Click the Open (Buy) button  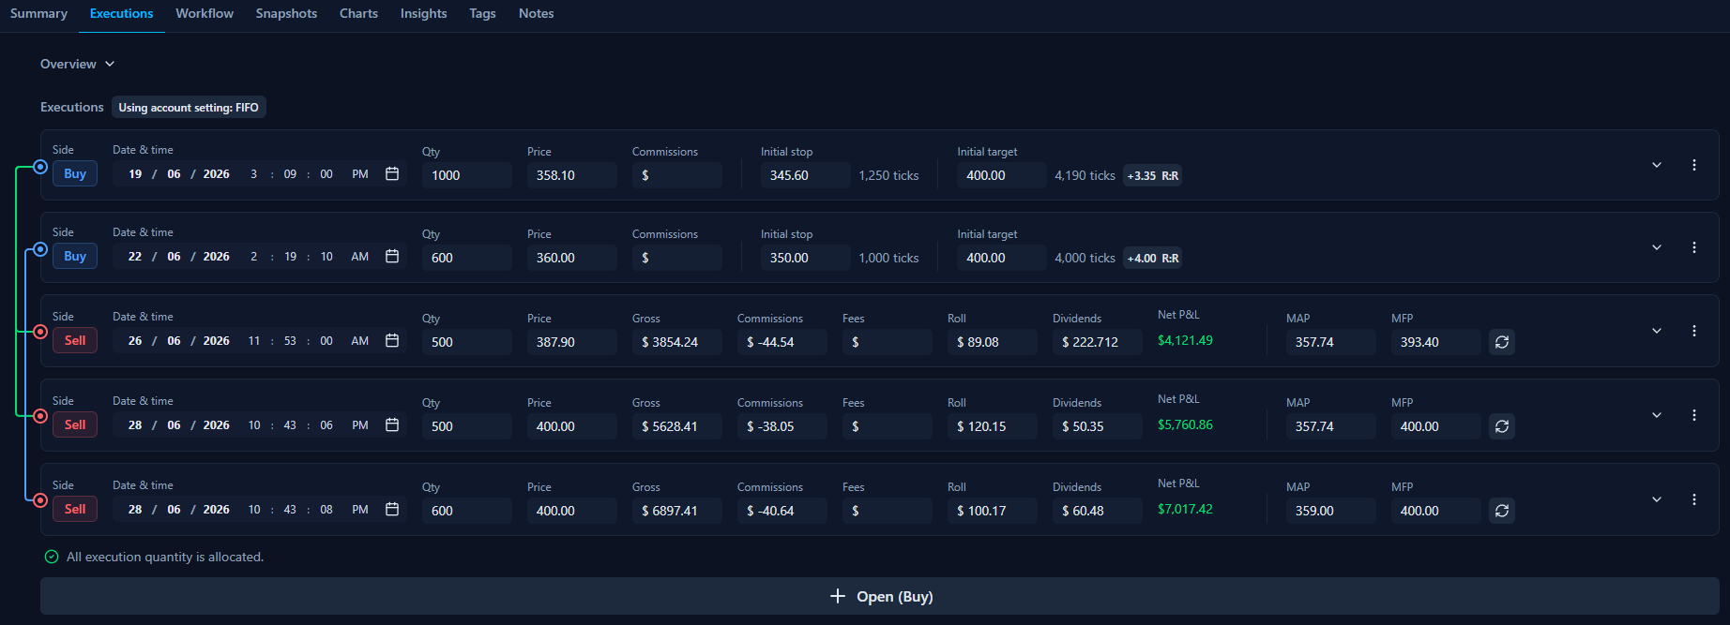pyautogui.click(x=880, y=596)
